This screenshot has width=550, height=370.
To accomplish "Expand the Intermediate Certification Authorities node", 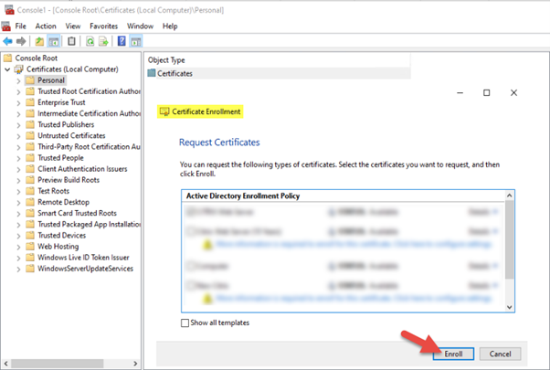I will [18, 114].
